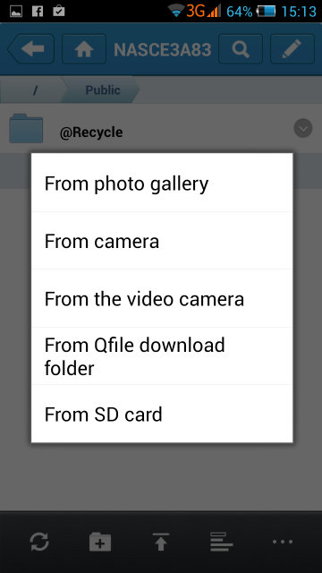Go to home via house icon

click(x=84, y=49)
